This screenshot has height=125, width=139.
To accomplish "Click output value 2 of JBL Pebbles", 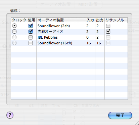I will (x=97, y=37).
